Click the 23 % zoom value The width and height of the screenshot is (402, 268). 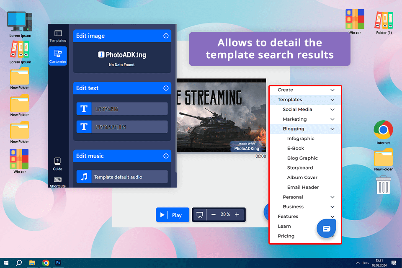[x=225, y=214]
